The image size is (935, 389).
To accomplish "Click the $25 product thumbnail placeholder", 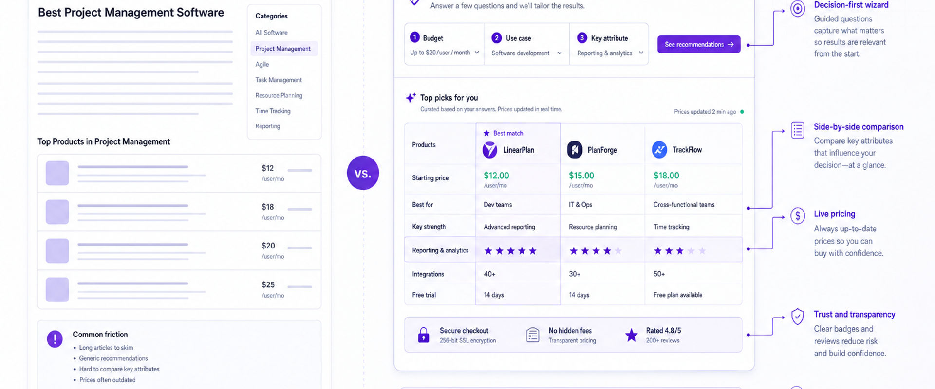I will [x=57, y=290].
